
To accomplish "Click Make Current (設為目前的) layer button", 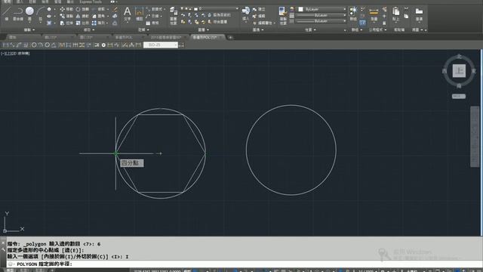I will (x=219, y=15).
